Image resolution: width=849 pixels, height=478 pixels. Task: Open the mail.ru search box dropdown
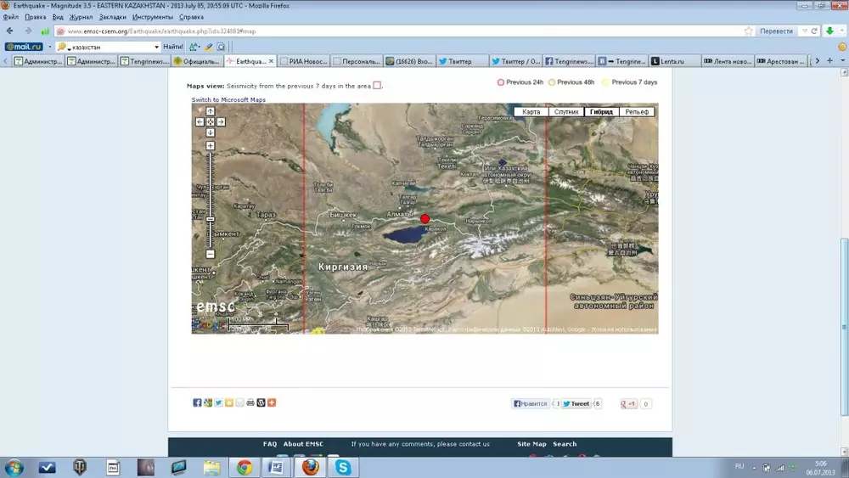pos(156,47)
